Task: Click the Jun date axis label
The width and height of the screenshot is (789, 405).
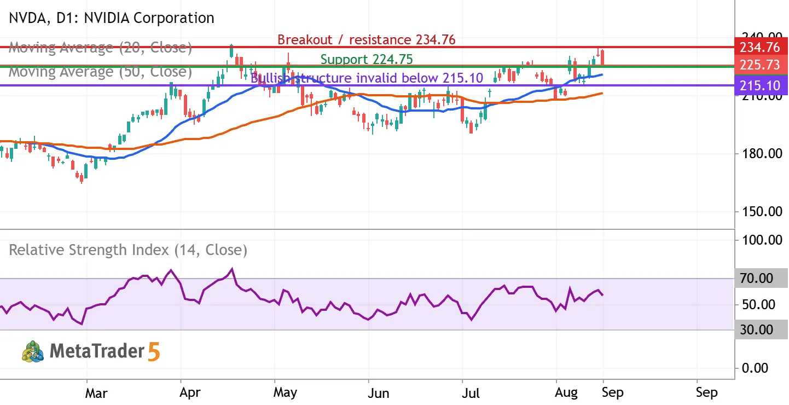Action: [x=378, y=392]
